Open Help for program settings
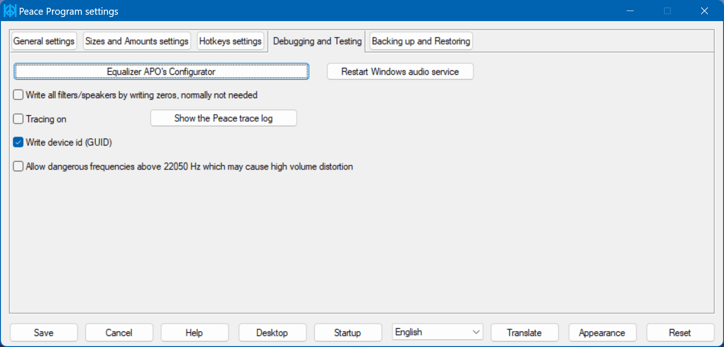This screenshot has height=347, width=724. click(x=194, y=333)
